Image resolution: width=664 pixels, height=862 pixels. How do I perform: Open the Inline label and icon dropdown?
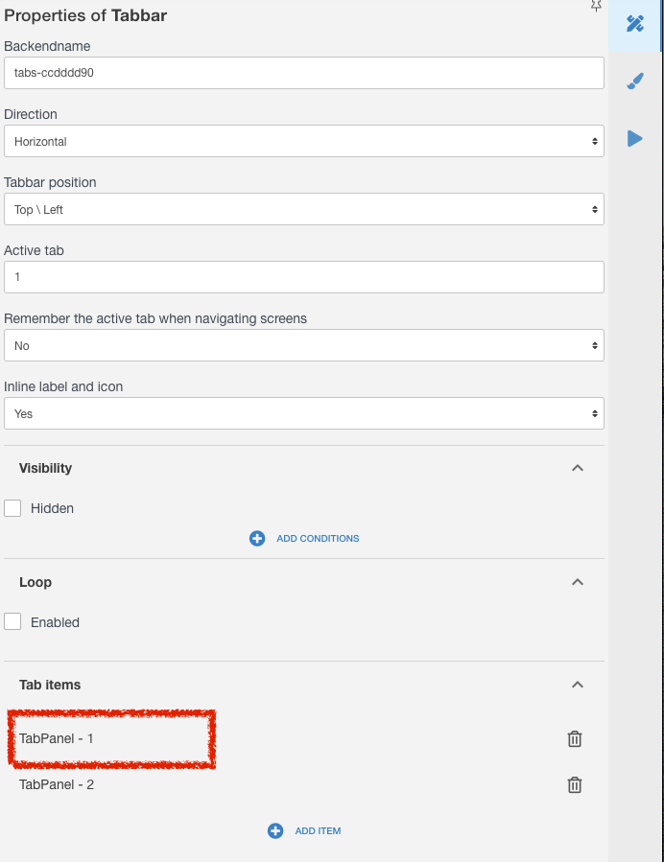pos(303,413)
